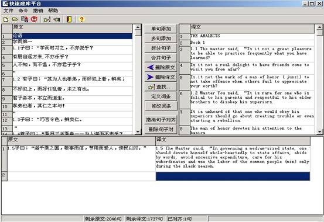Click the 单句添加 button
This screenshot has height=222, width=324.
pyautogui.click(x=161, y=29)
